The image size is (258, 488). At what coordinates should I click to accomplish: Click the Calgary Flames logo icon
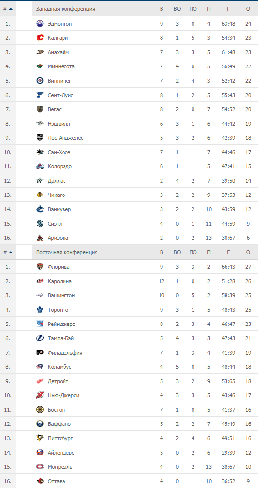[x=40, y=38]
